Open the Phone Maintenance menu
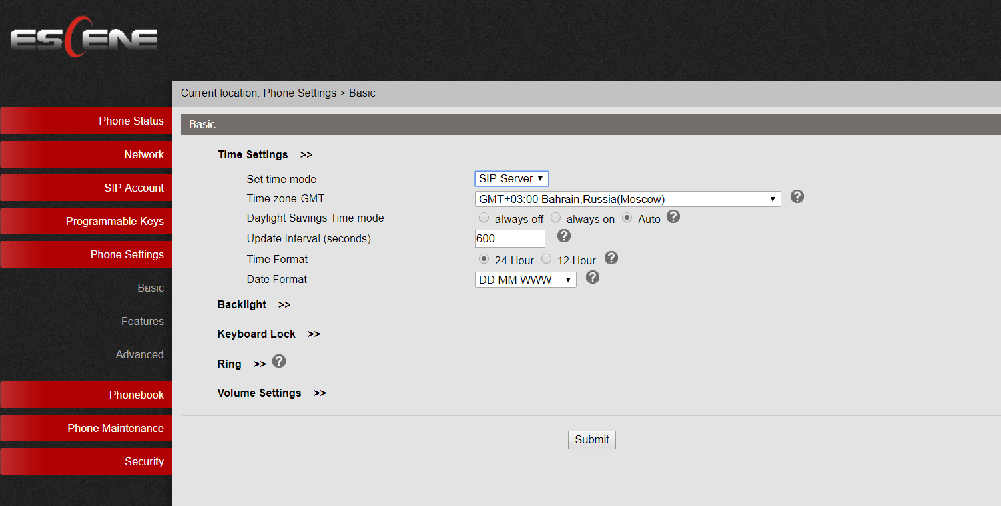The image size is (1001, 506). click(86, 428)
